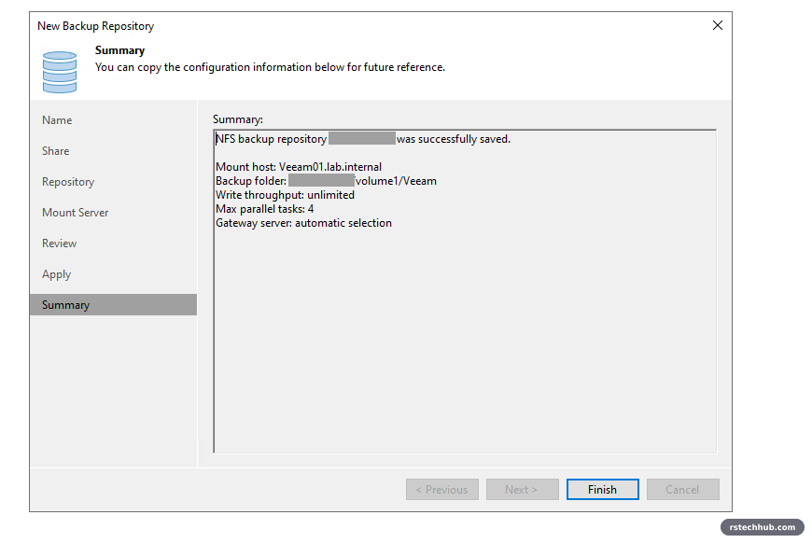The height and width of the screenshot is (543, 812).
Task: Click the disabled Previous button
Action: 441,489
